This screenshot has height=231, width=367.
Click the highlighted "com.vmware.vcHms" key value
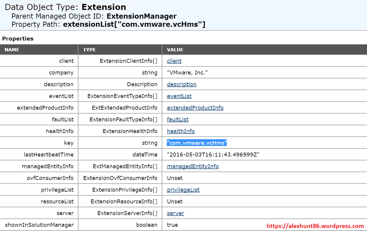(197, 143)
